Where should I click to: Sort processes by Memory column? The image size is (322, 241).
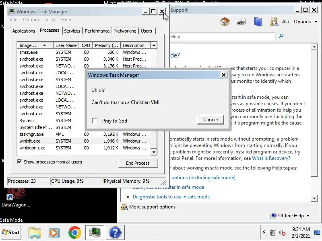click(x=106, y=45)
